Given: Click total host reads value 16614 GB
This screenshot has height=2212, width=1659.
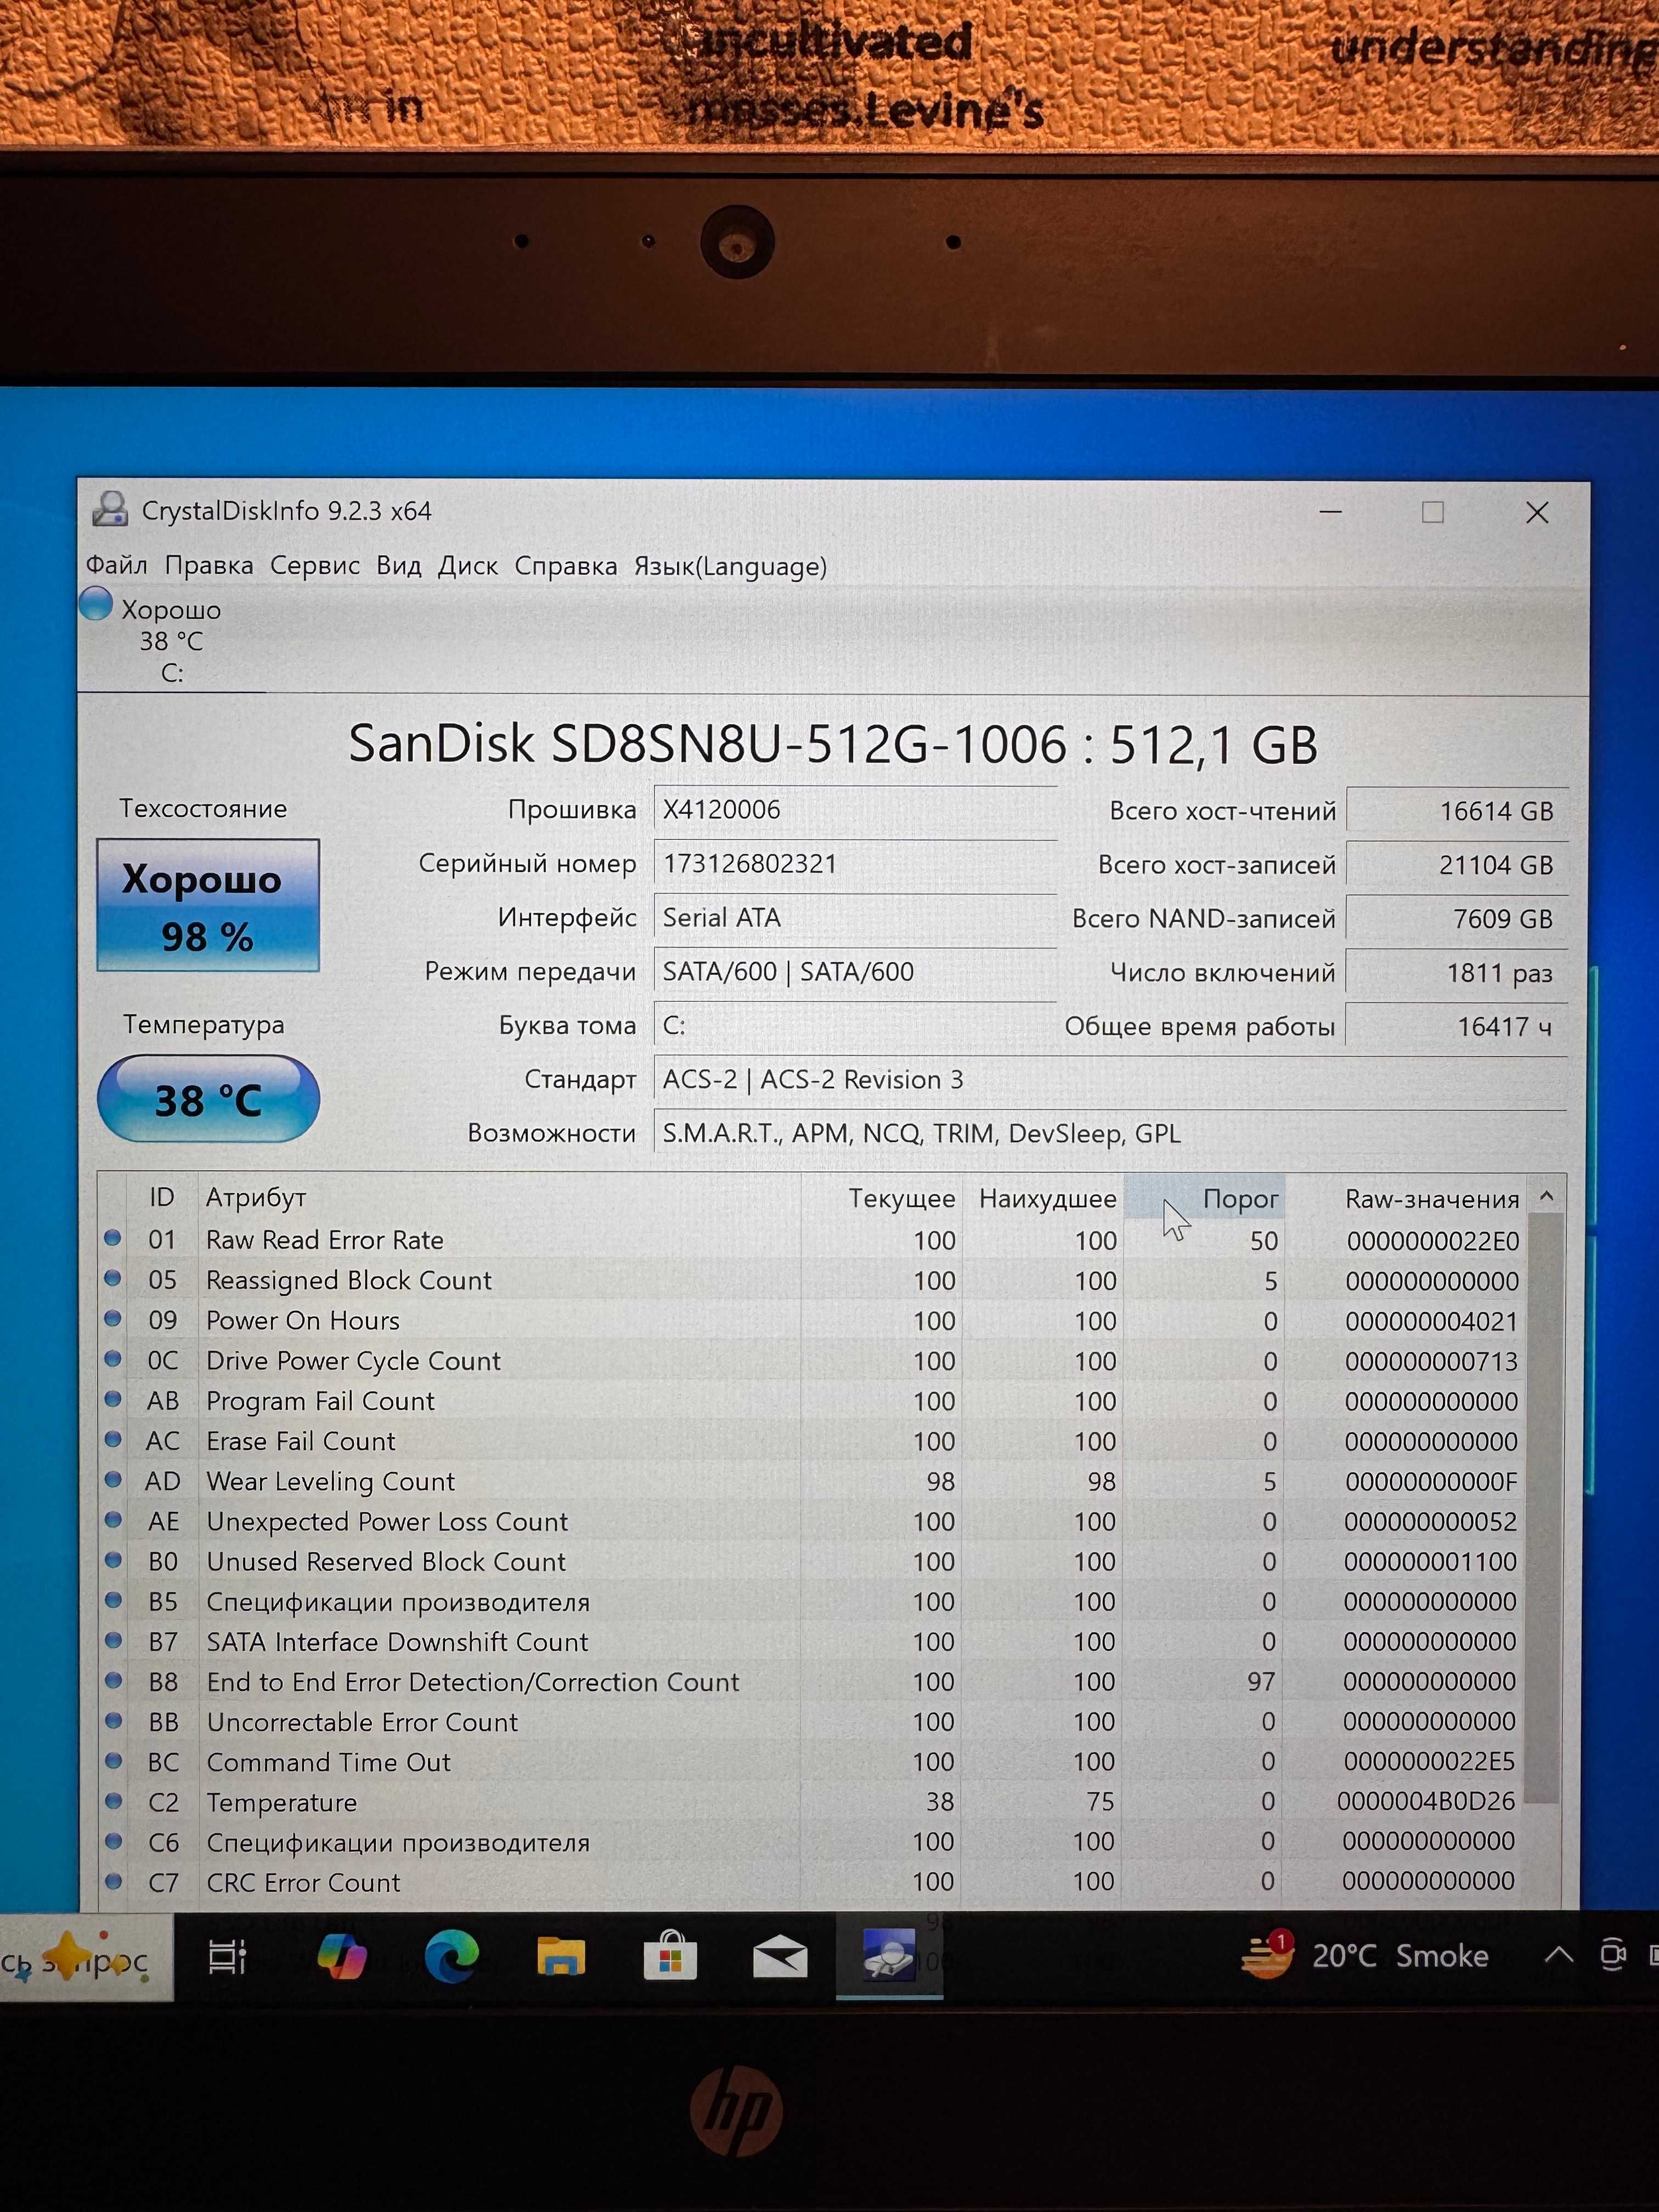Looking at the screenshot, I should click(x=1457, y=811).
